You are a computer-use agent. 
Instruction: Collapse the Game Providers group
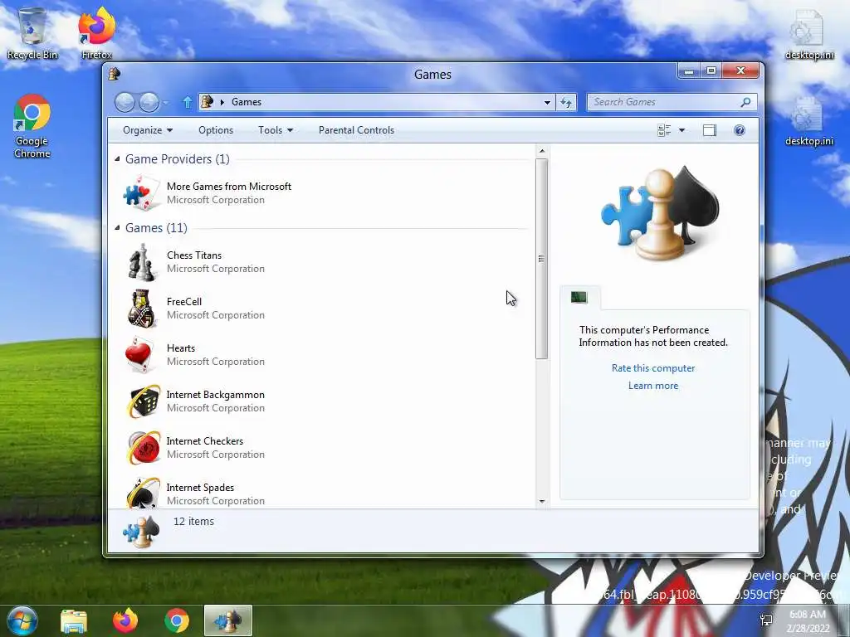[x=117, y=158]
